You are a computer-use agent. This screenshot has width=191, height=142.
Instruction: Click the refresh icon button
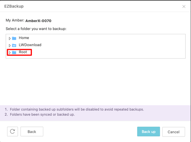click(x=13, y=131)
